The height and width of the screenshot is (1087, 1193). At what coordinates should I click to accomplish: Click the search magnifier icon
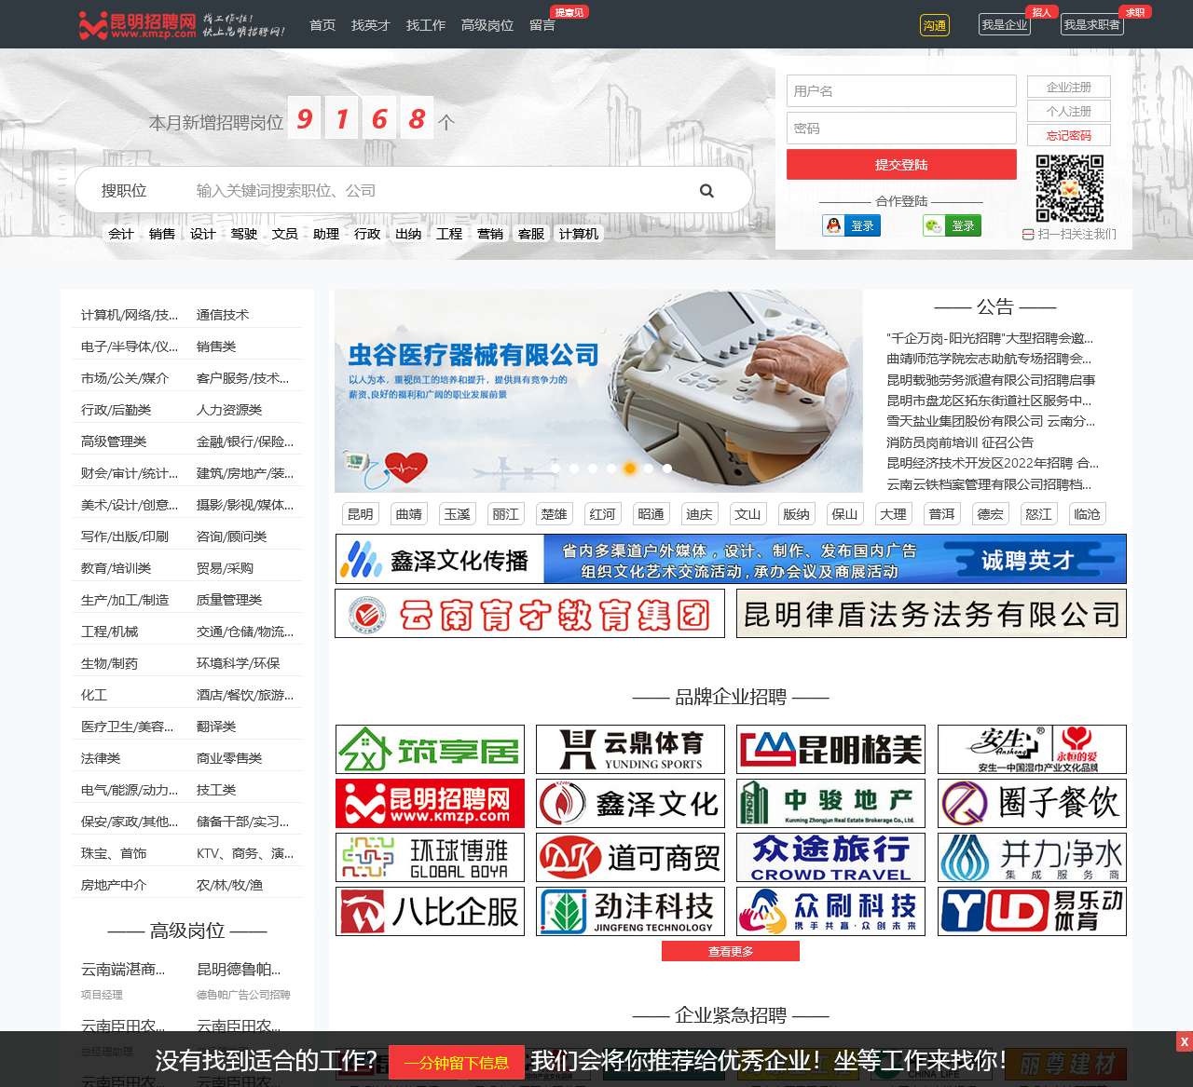click(x=706, y=190)
